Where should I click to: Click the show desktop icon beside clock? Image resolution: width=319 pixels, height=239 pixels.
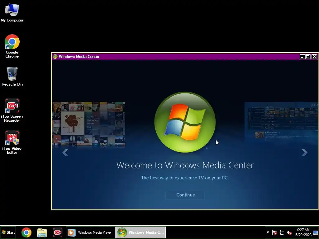[315, 232]
